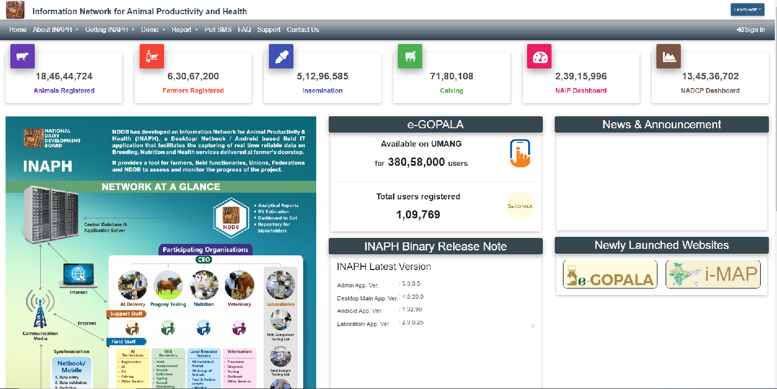The width and height of the screenshot is (777, 389).
Task: Click the NADCP Dashboard label
Action: [x=710, y=91]
